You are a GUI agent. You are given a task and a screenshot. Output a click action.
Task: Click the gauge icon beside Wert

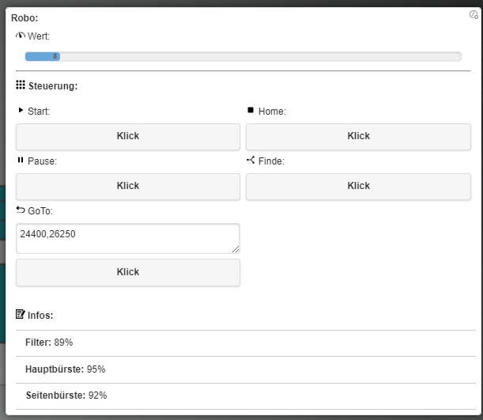click(x=21, y=36)
